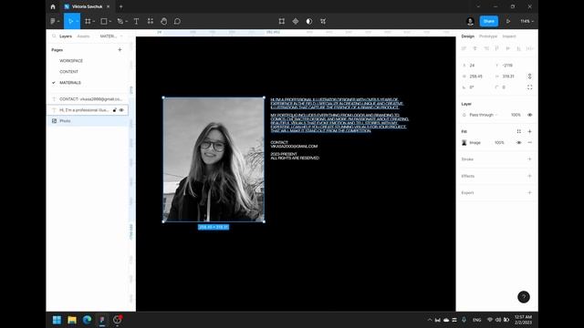
Task: Select the WORKSPACE page
Action: (x=71, y=61)
